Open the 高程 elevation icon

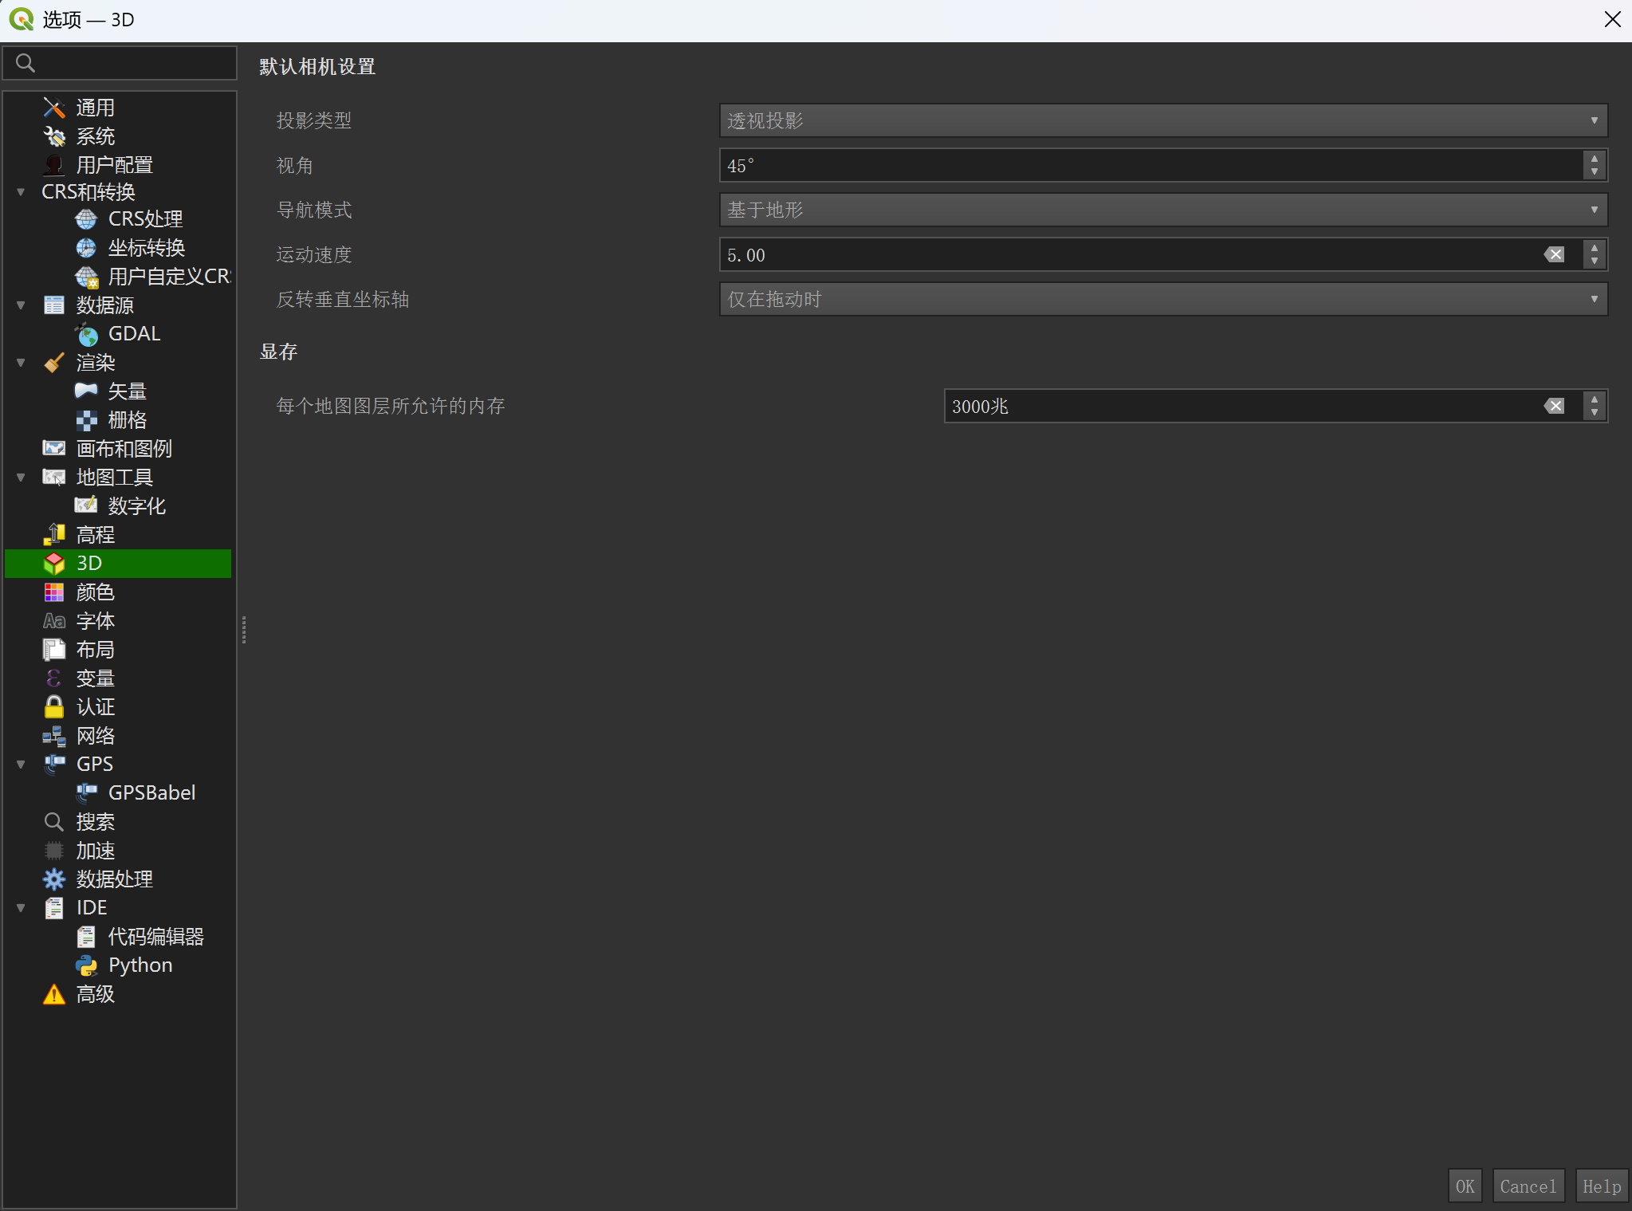point(54,535)
